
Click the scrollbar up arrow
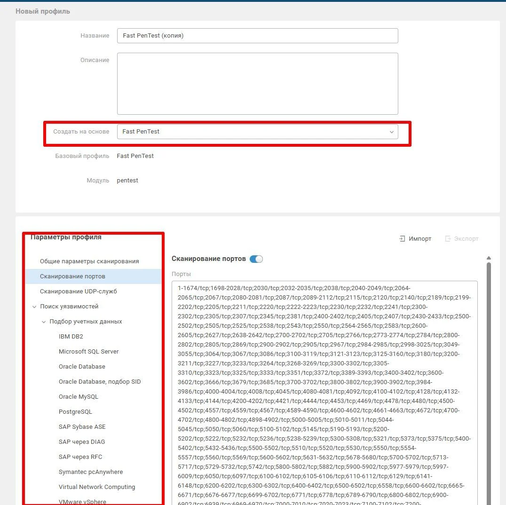tap(489, 258)
